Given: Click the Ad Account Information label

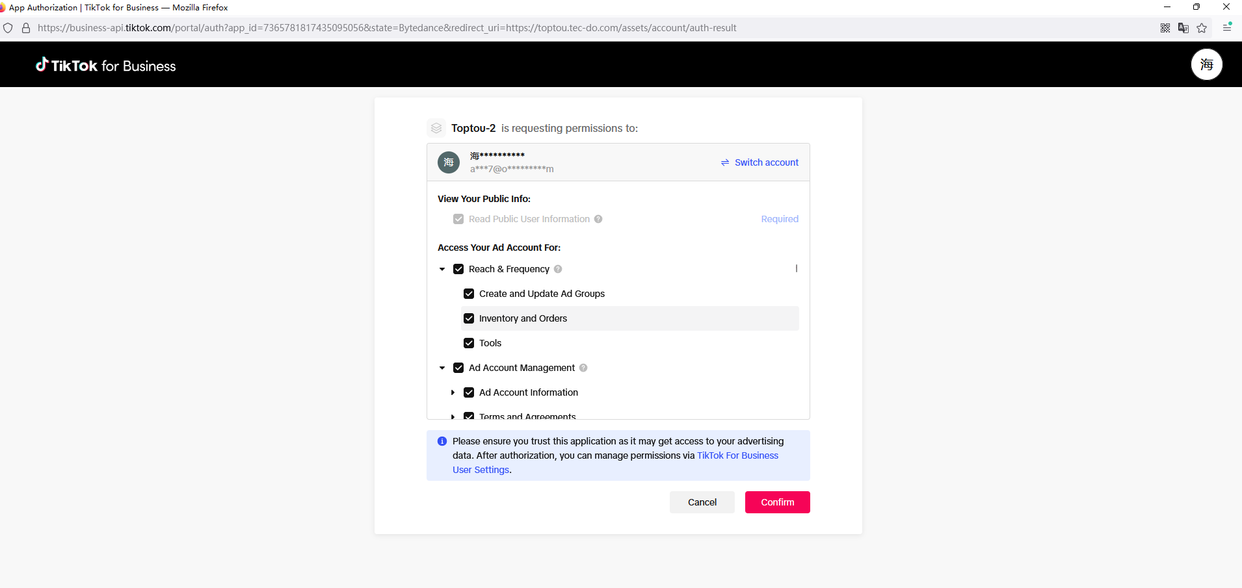Looking at the screenshot, I should tap(529, 392).
